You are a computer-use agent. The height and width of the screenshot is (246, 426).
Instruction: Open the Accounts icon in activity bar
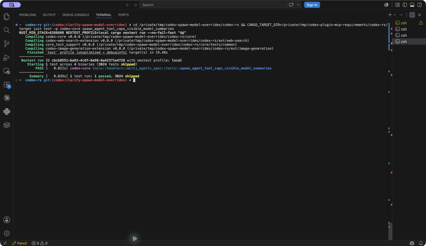click(6, 220)
